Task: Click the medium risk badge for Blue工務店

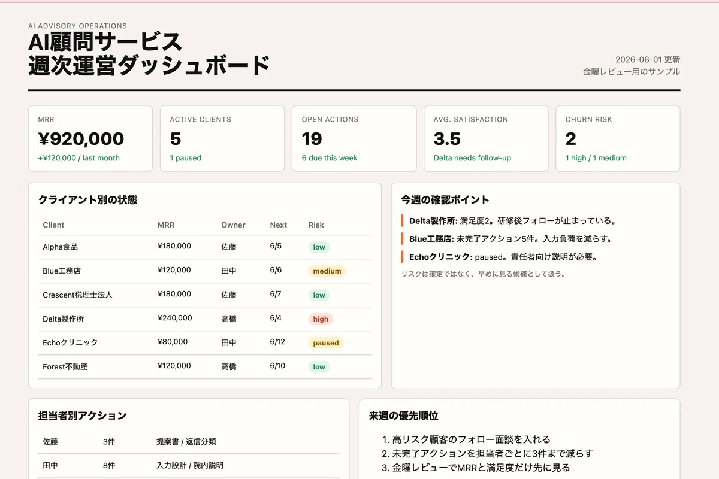Action: pos(327,271)
